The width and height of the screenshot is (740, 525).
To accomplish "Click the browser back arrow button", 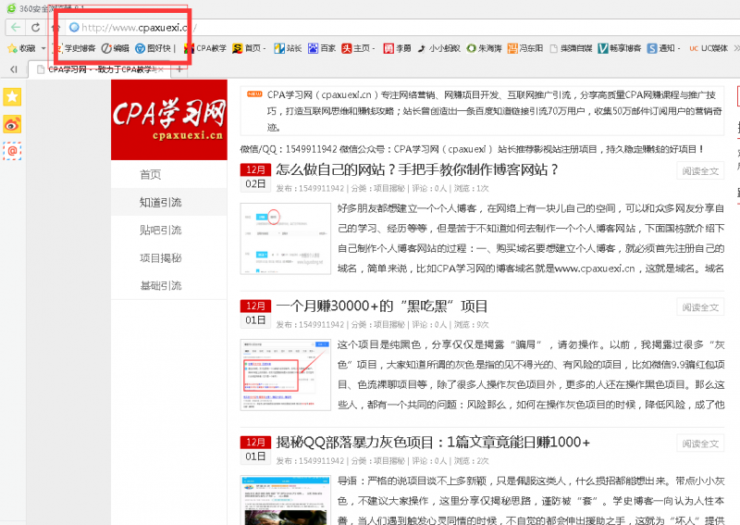I will click(x=16, y=28).
